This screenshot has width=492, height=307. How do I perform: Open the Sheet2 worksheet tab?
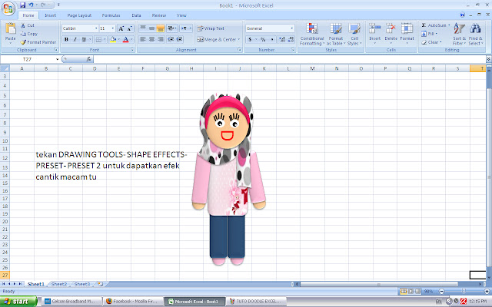[59, 284]
